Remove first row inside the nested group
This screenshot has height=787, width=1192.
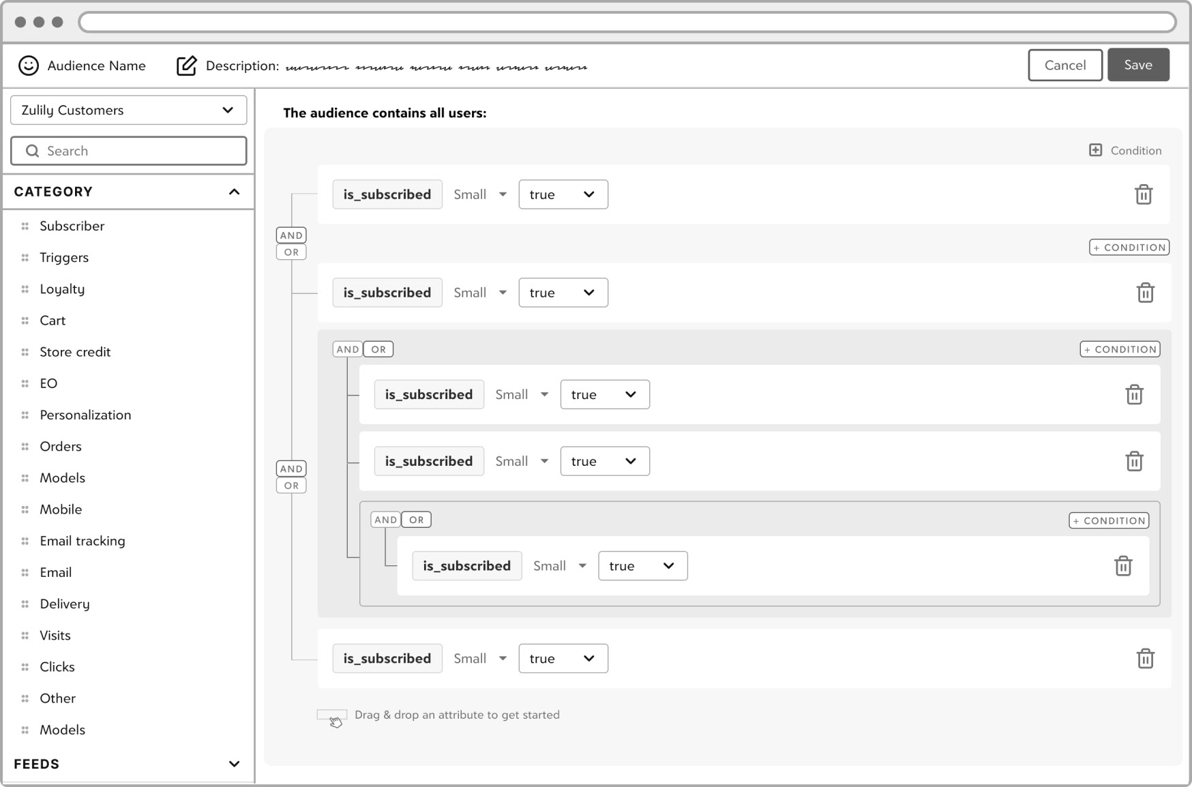pos(1134,394)
